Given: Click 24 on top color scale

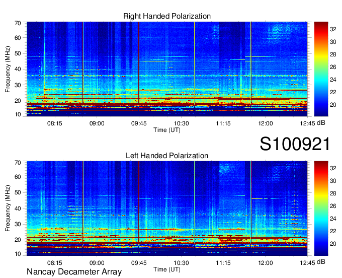Looking at the screenshot, I should tap(333, 80).
